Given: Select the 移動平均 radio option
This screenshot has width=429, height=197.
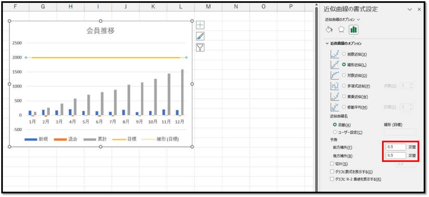Looking at the screenshot, I should click(344, 107).
